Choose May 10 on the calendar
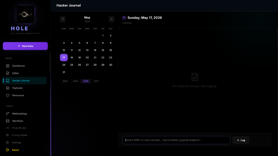The height and width of the screenshot is (156, 278). pos(64,50)
